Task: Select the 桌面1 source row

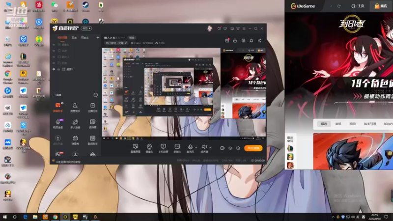Action: [x=75, y=69]
